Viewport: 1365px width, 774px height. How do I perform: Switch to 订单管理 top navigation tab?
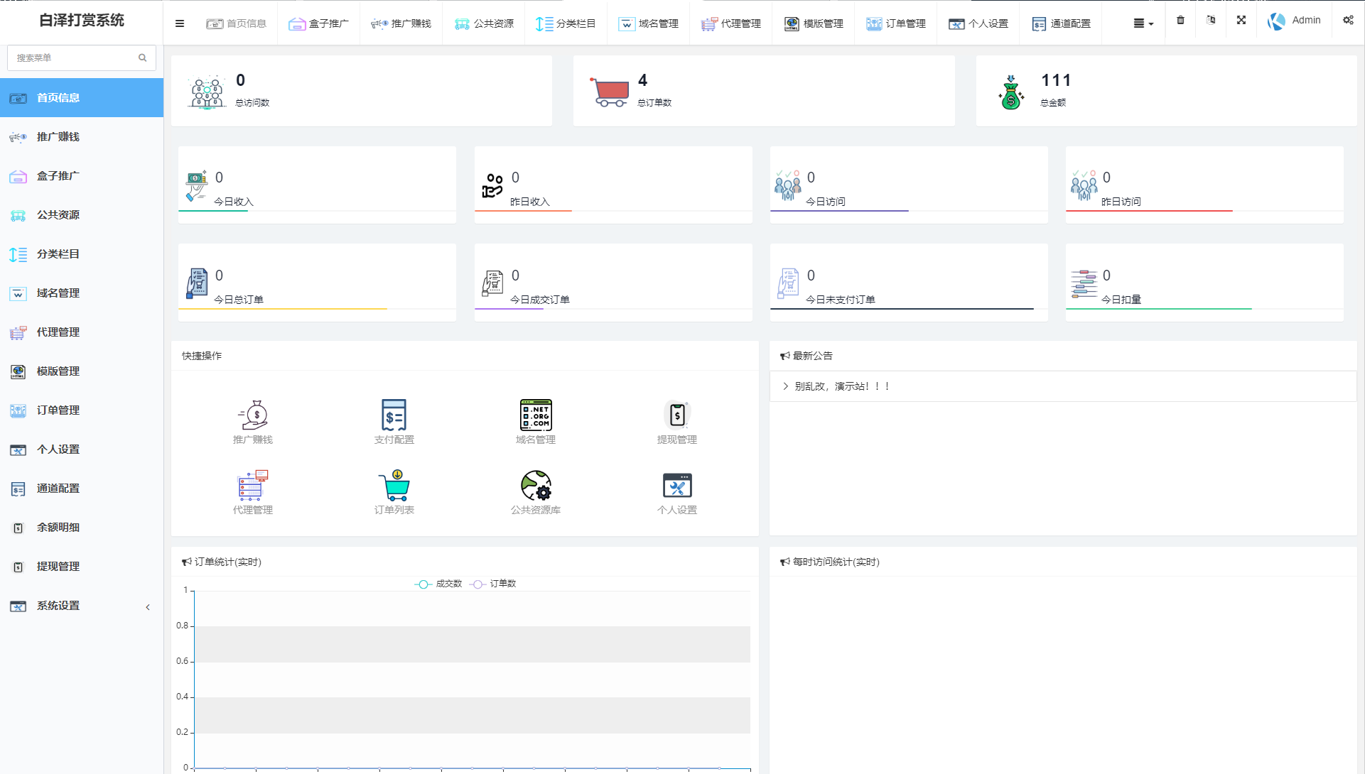tap(895, 23)
